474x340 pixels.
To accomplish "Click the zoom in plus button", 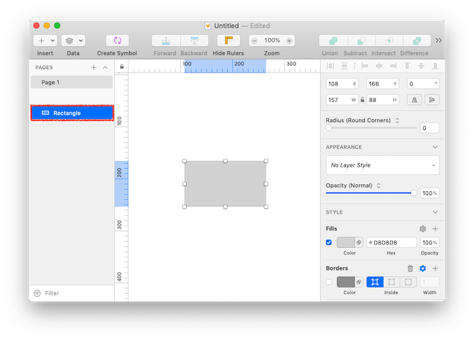I will [x=289, y=41].
